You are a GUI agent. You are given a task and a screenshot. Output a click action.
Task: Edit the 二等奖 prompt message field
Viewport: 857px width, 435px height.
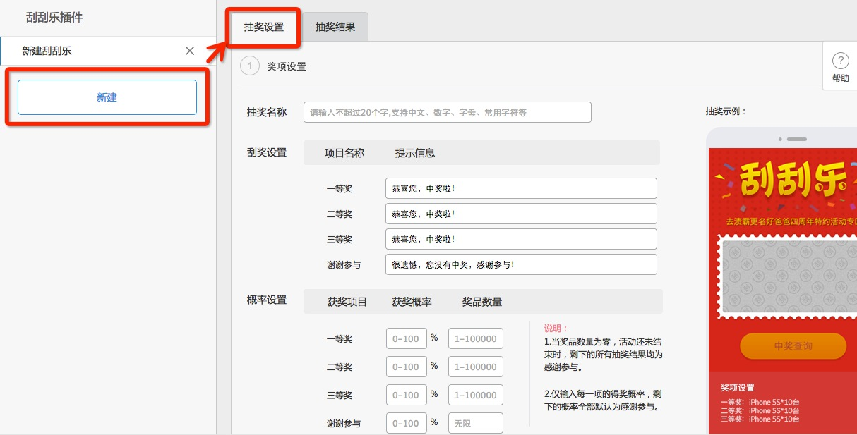point(521,214)
